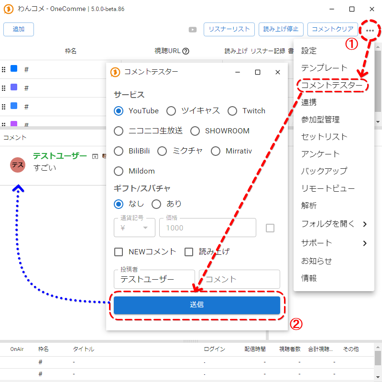382x382 pixels.
Task: Click the drag handle of the first row
Action: pyautogui.click(x=4, y=69)
